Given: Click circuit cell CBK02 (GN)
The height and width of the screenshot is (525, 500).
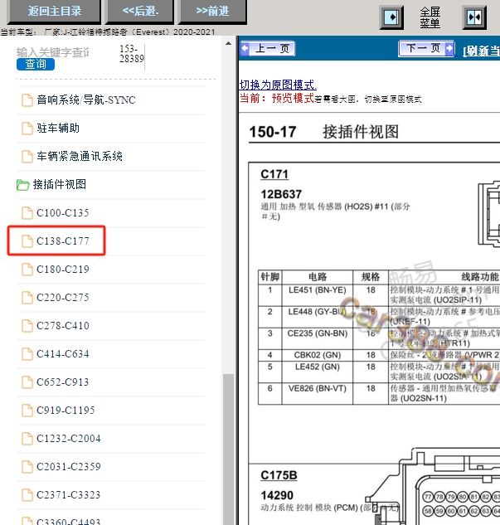Looking at the screenshot, I should 318,355.
